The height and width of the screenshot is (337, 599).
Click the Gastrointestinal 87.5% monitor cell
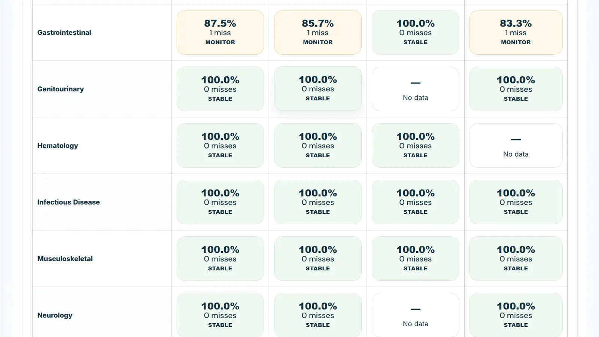[220, 32]
